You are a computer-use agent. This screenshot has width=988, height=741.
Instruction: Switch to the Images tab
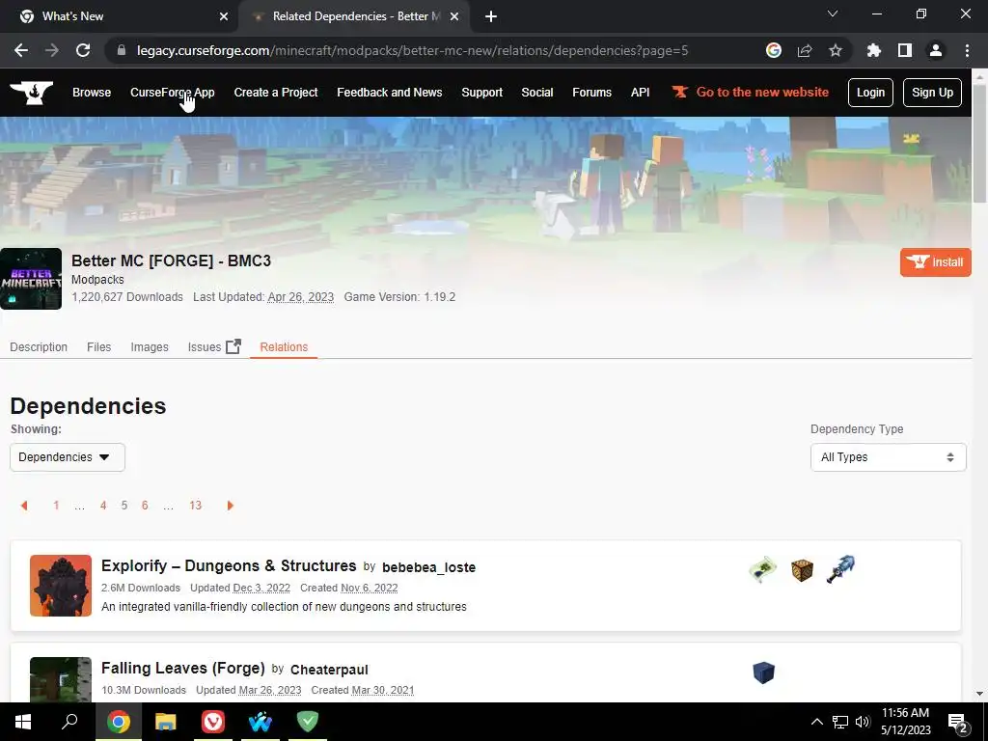point(150,347)
